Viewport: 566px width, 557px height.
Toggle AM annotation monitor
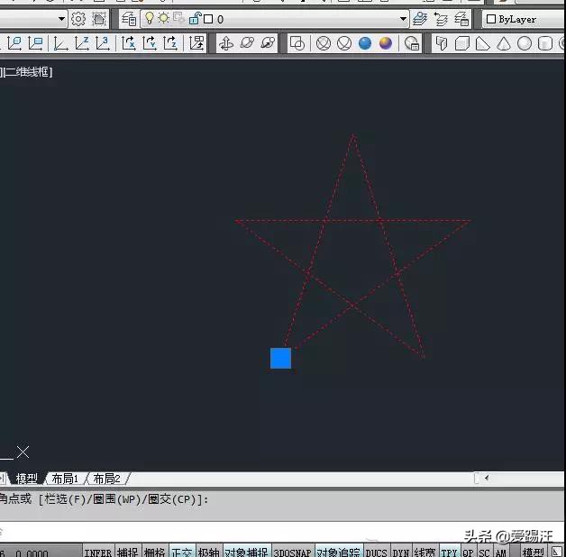click(x=501, y=552)
